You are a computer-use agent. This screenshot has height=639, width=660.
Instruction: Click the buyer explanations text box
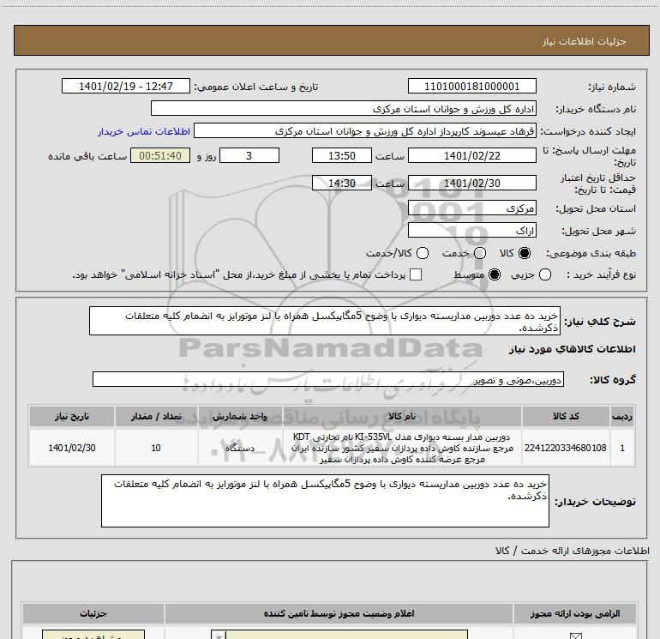pyautogui.click(x=325, y=501)
